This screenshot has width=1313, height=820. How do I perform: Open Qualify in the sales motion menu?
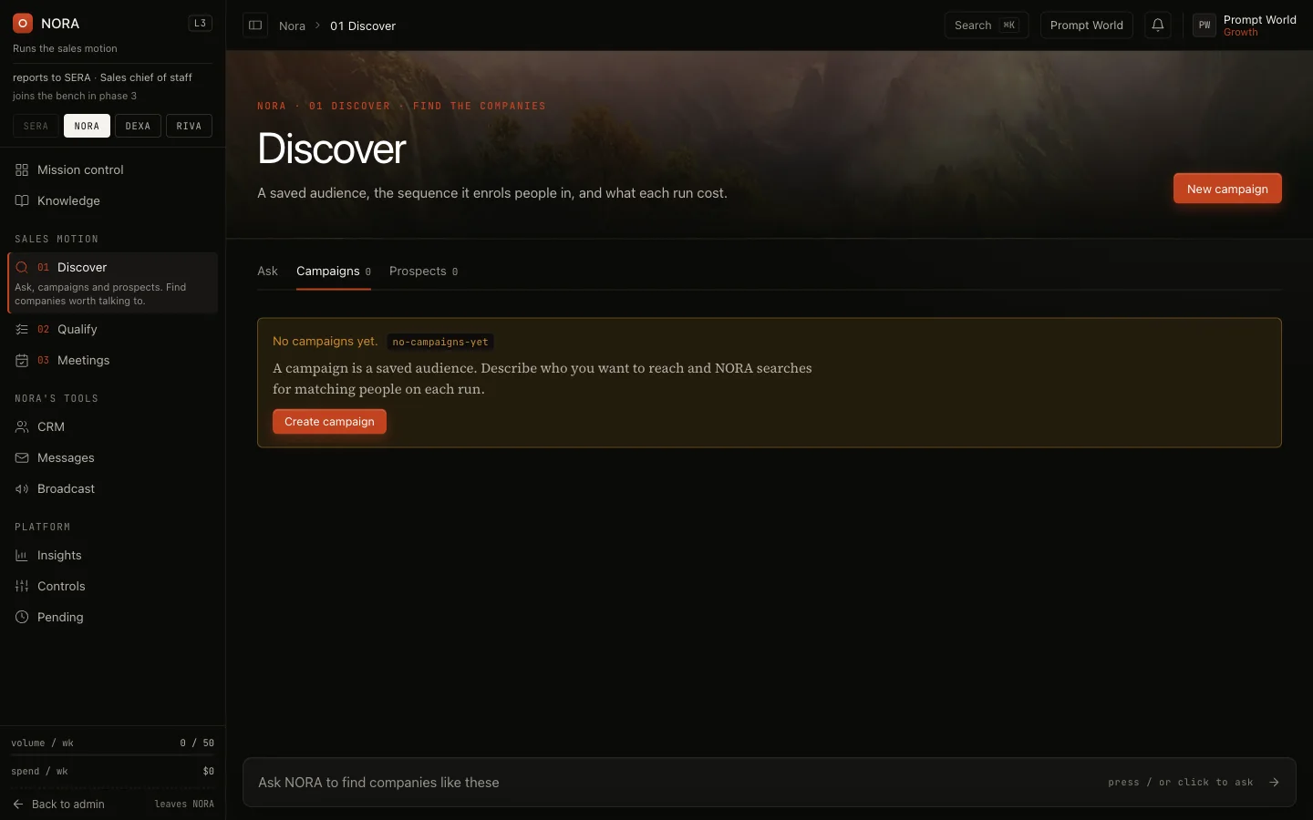[112, 329]
